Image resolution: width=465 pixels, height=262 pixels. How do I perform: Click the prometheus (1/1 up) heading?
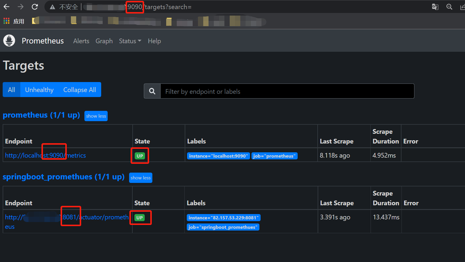click(x=41, y=115)
